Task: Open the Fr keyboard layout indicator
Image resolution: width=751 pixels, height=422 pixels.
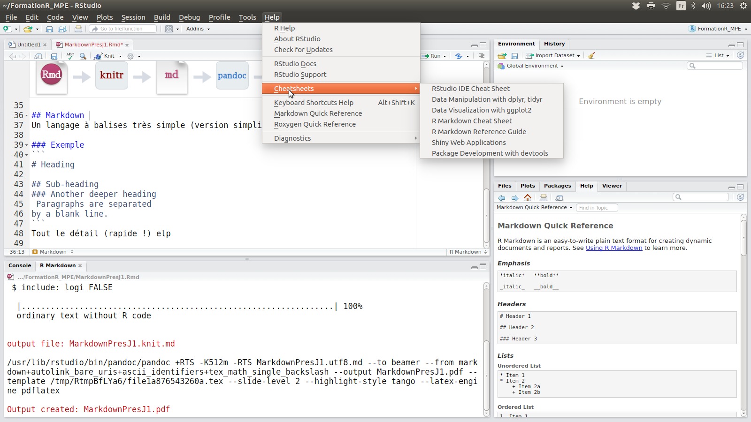Action: click(x=681, y=6)
